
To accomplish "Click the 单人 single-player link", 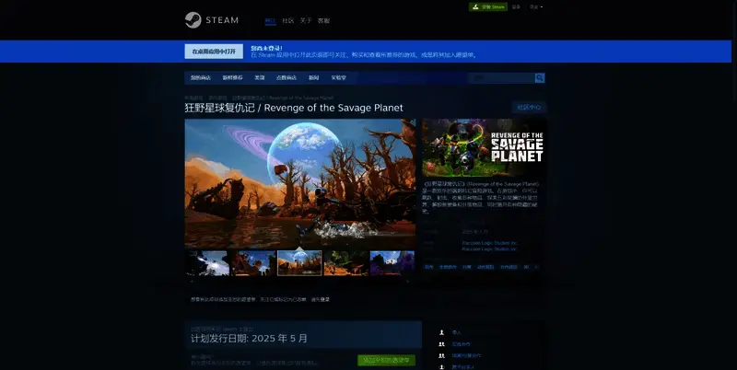I will click(456, 332).
